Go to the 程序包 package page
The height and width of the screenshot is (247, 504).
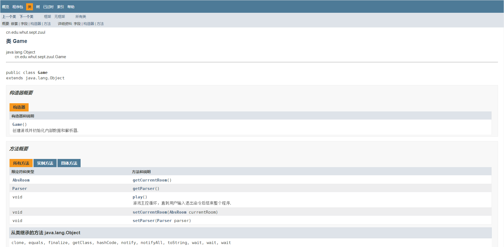pyautogui.click(x=18, y=7)
